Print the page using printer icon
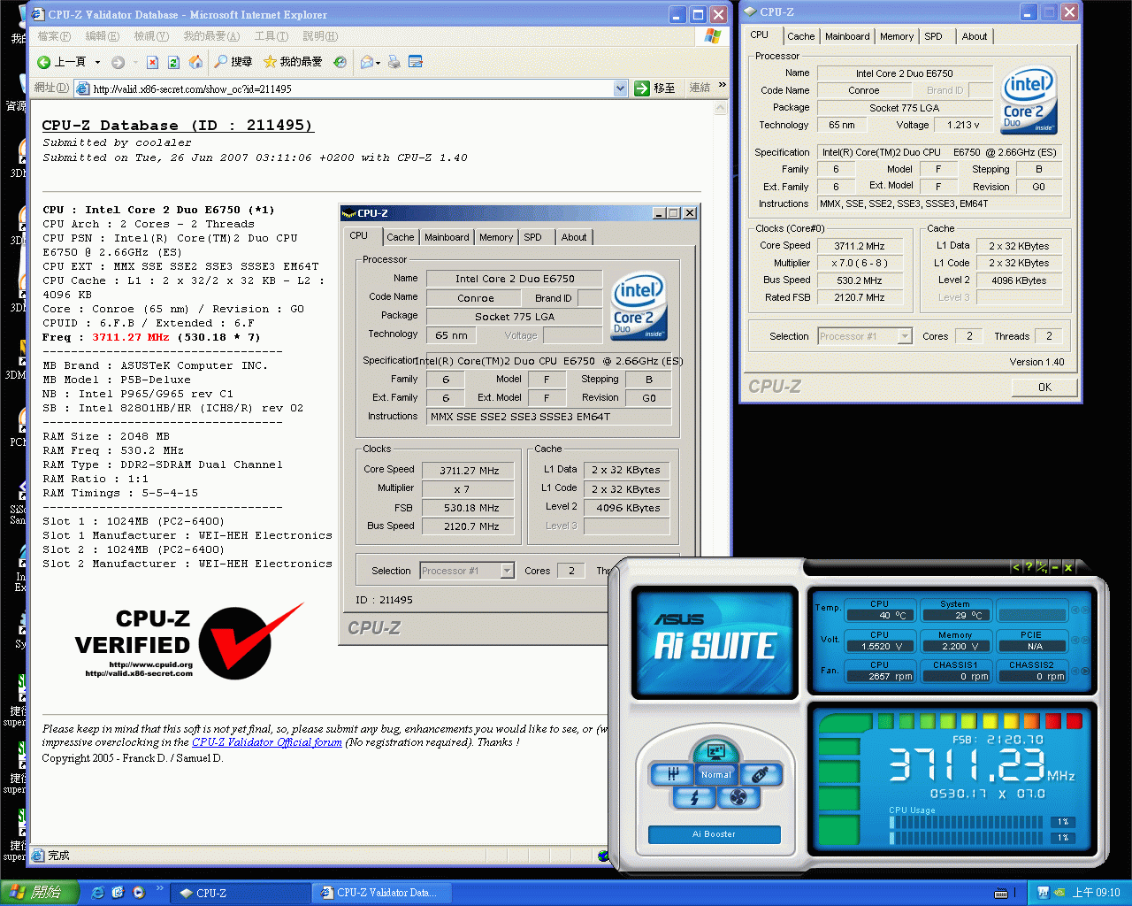1132x906 pixels. (x=394, y=62)
